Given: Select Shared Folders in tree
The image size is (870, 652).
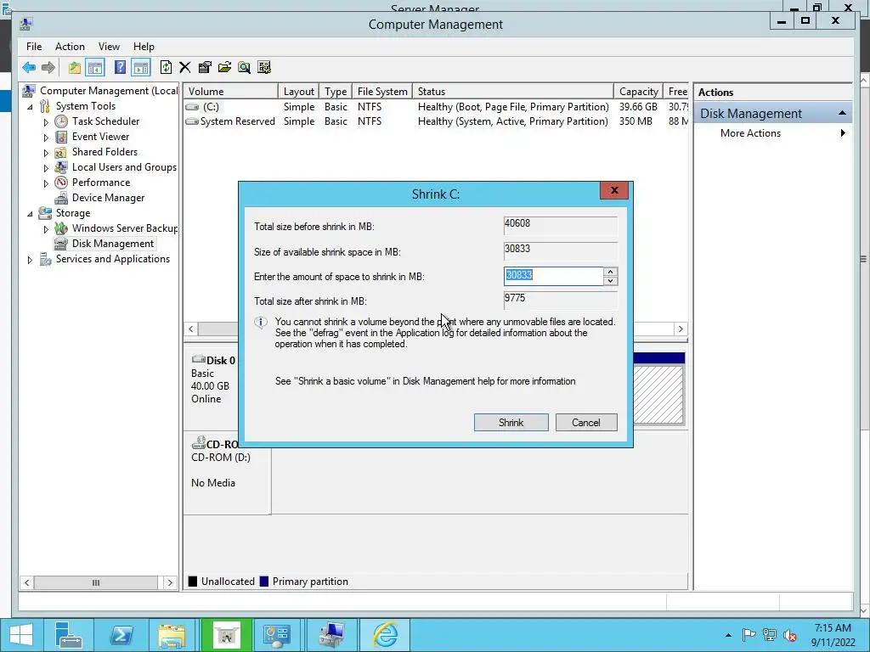Looking at the screenshot, I should [x=105, y=152].
